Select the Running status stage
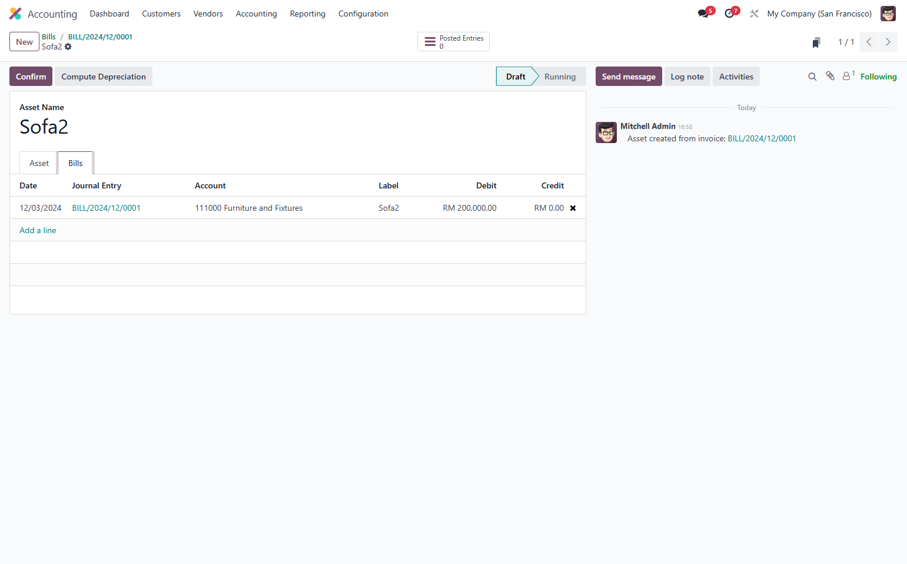 click(560, 77)
